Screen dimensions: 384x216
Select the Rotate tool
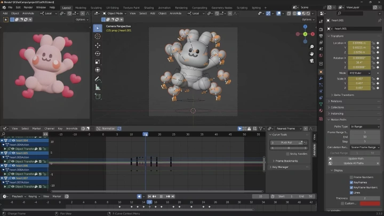tap(98, 54)
